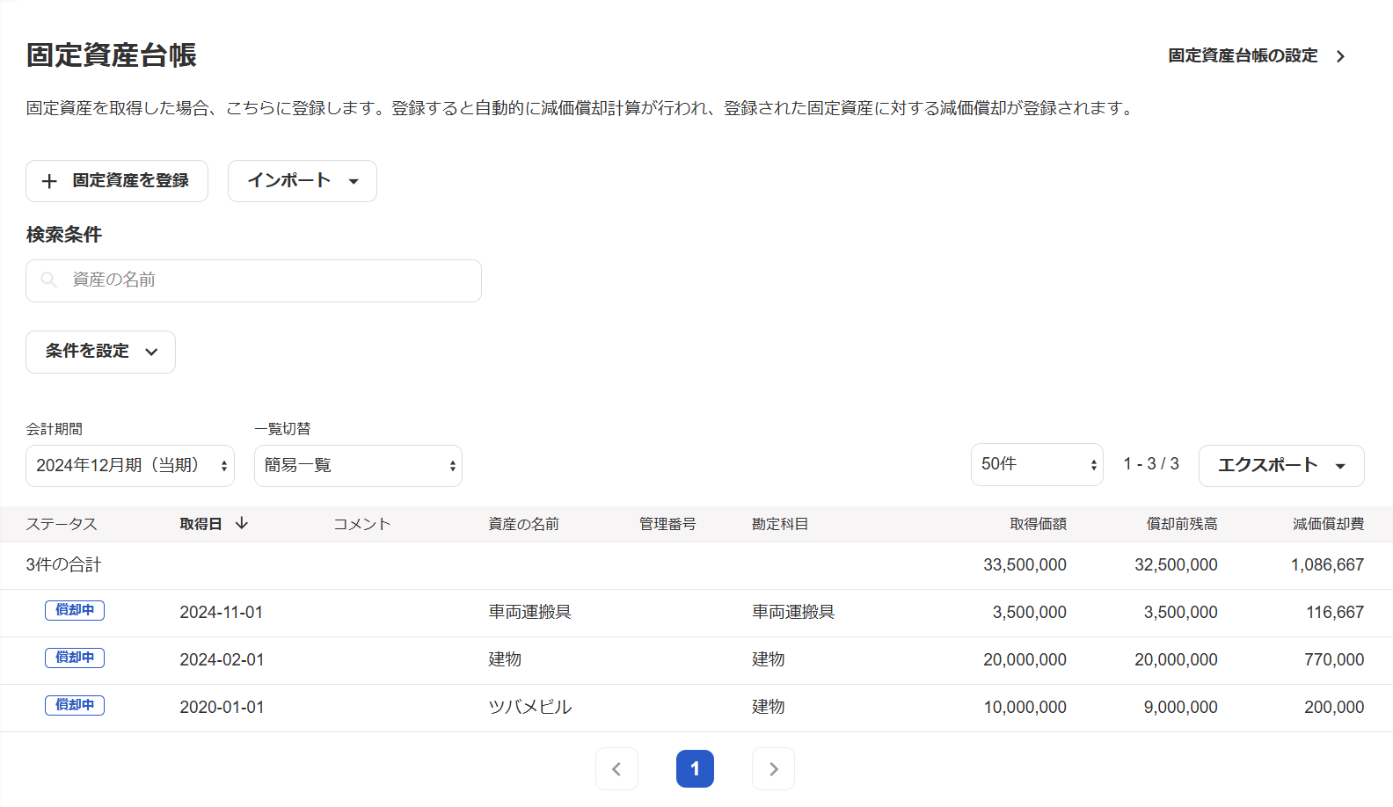Screen dimensions: 1393x807
Task: Click the descending arrow beside 取得日
Action: click(242, 524)
